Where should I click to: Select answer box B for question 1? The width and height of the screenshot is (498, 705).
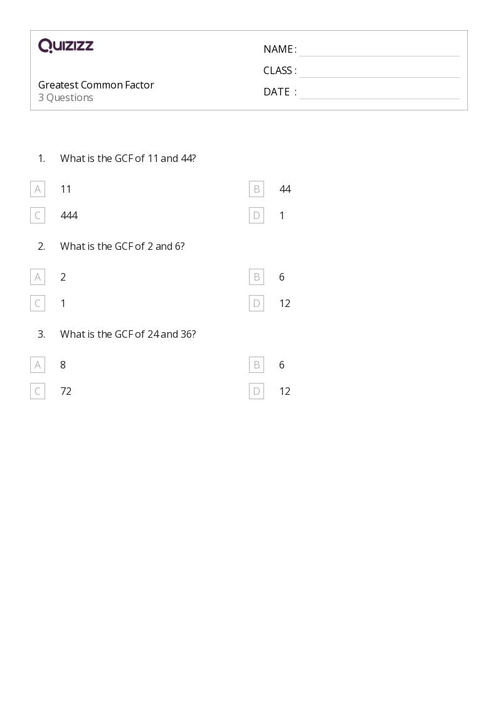[257, 189]
